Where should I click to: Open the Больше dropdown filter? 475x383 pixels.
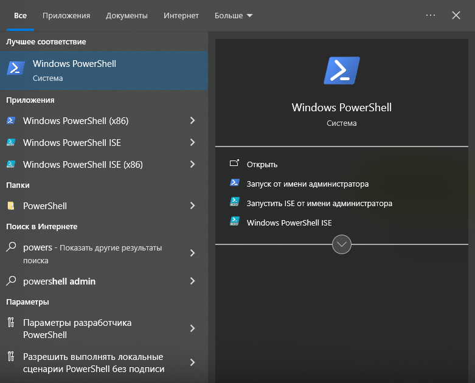234,15
